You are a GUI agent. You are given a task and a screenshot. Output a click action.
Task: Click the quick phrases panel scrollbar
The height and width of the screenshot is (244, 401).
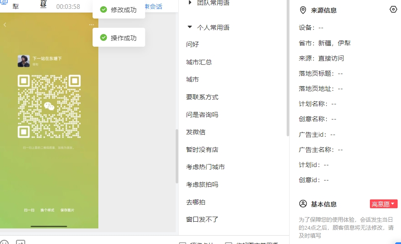(288, 68)
